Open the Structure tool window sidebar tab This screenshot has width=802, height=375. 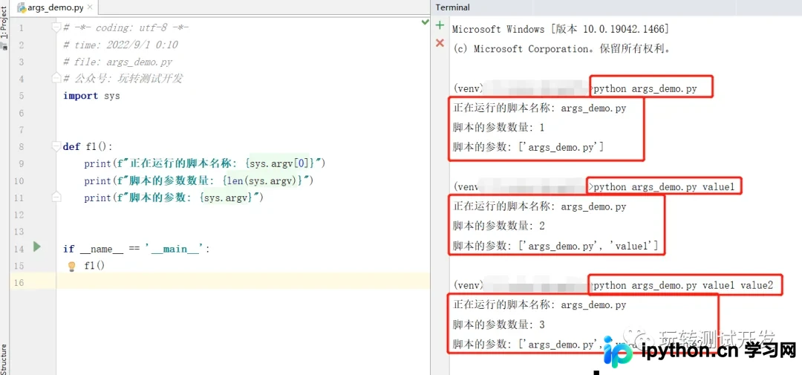[x=4, y=359]
